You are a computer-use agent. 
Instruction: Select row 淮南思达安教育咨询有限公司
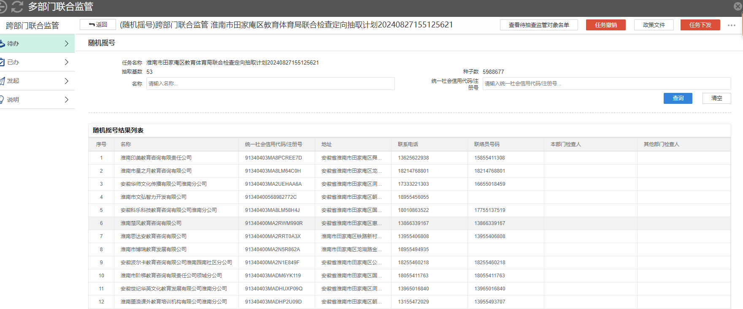pos(409,236)
